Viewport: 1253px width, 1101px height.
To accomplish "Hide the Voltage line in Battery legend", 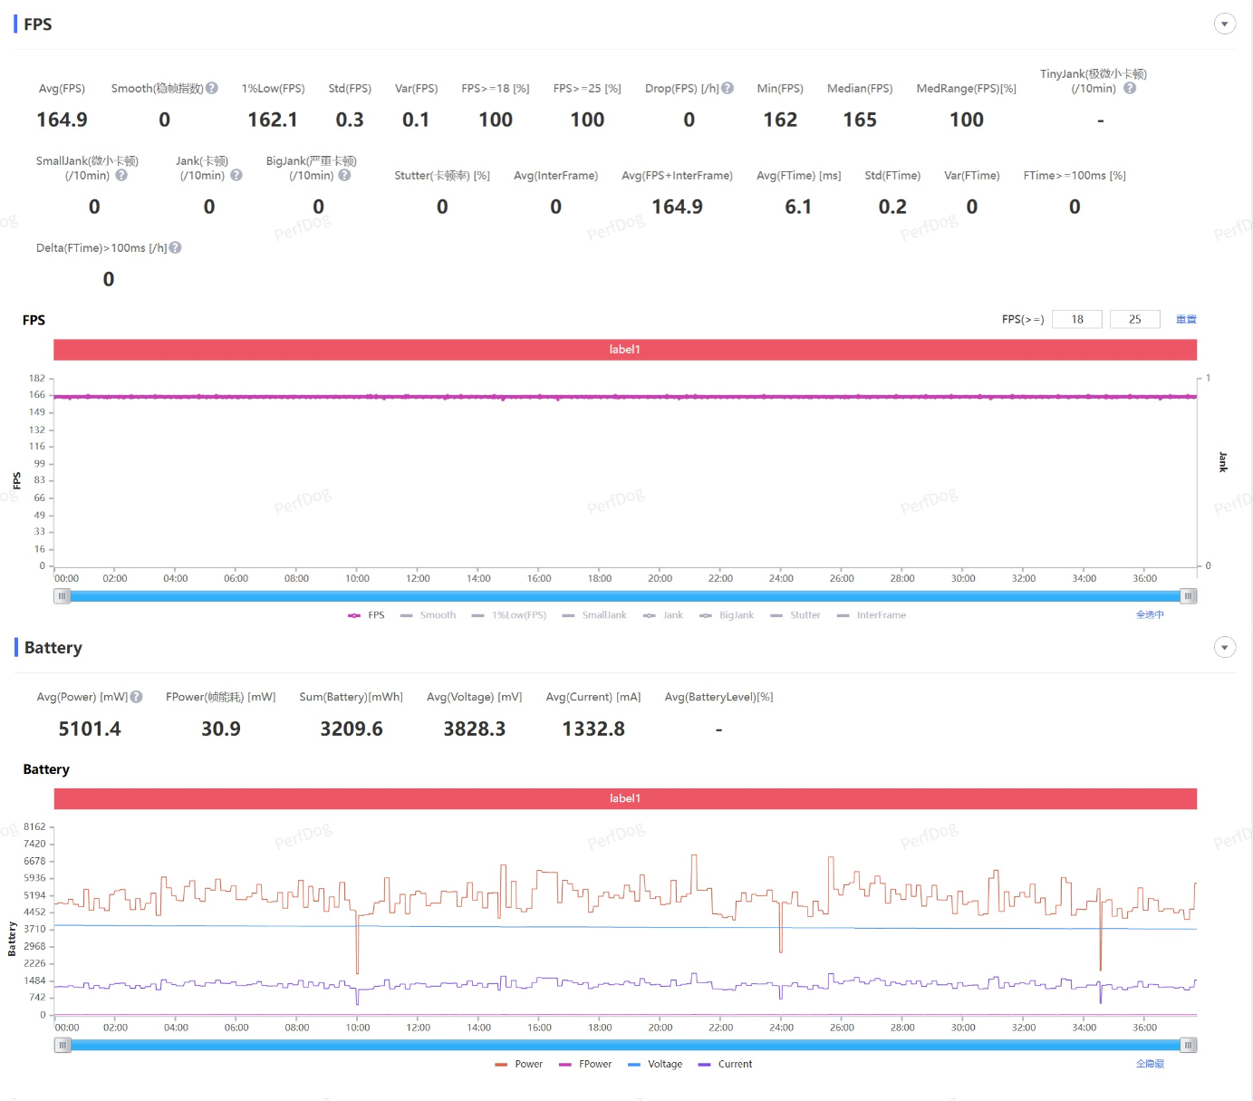I will [x=655, y=1064].
